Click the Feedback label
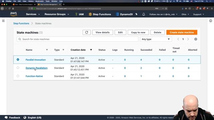214x120 pixels. (14, 118)
